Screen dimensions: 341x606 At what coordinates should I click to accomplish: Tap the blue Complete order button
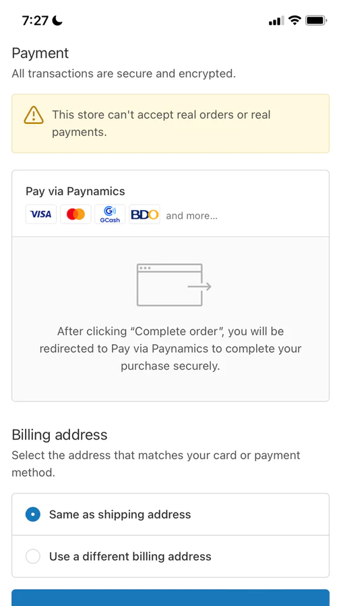click(170, 597)
